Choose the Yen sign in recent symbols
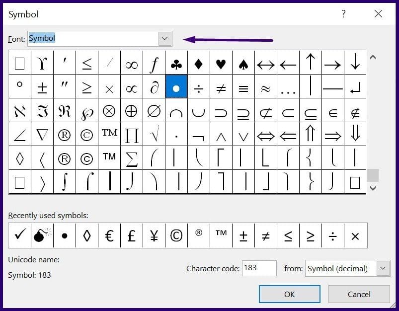This screenshot has width=399, height=311. (x=154, y=235)
